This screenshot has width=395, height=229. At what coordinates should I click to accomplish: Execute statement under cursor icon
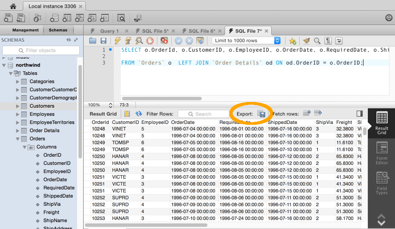coord(128,40)
